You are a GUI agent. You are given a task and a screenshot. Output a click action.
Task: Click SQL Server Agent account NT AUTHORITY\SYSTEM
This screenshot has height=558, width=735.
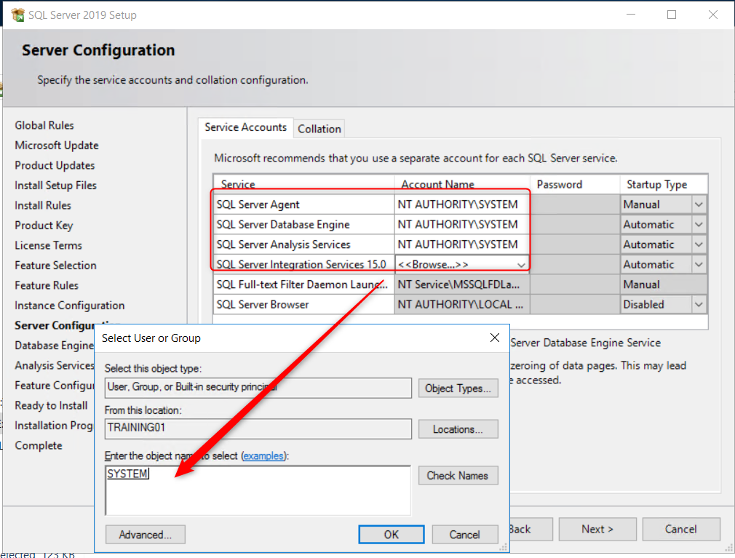click(462, 204)
